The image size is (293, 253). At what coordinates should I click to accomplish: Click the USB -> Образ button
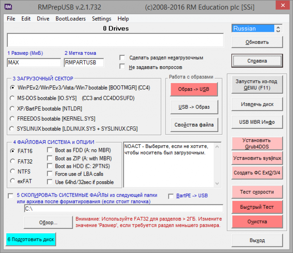pyautogui.click(x=194, y=107)
